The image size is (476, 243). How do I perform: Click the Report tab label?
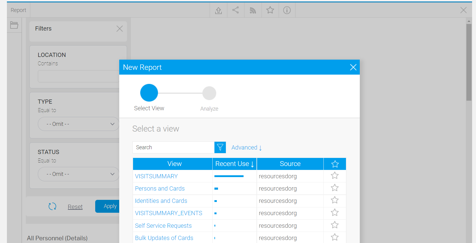click(x=18, y=10)
